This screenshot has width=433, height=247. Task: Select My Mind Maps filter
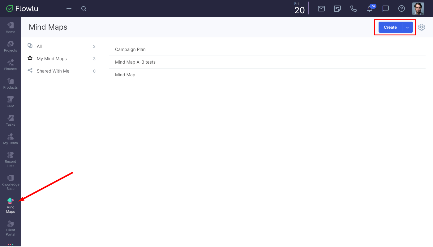[x=62, y=59]
